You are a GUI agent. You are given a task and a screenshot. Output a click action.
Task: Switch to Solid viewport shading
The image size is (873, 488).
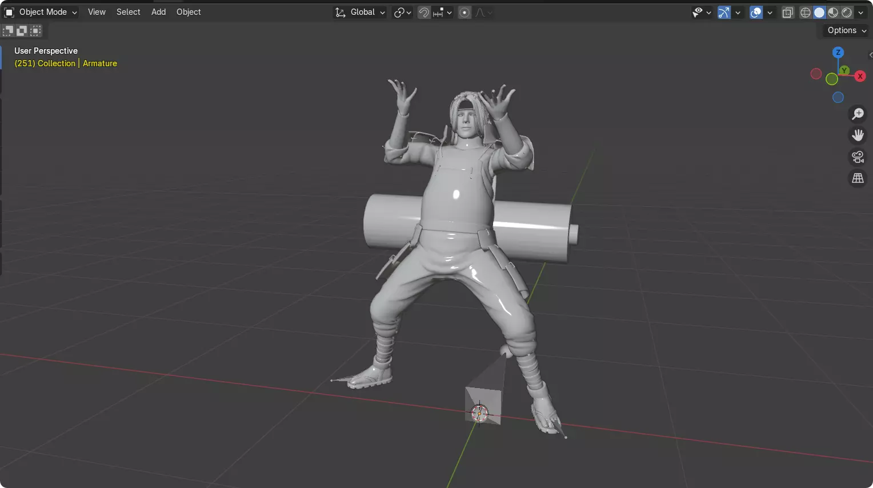[x=819, y=12]
